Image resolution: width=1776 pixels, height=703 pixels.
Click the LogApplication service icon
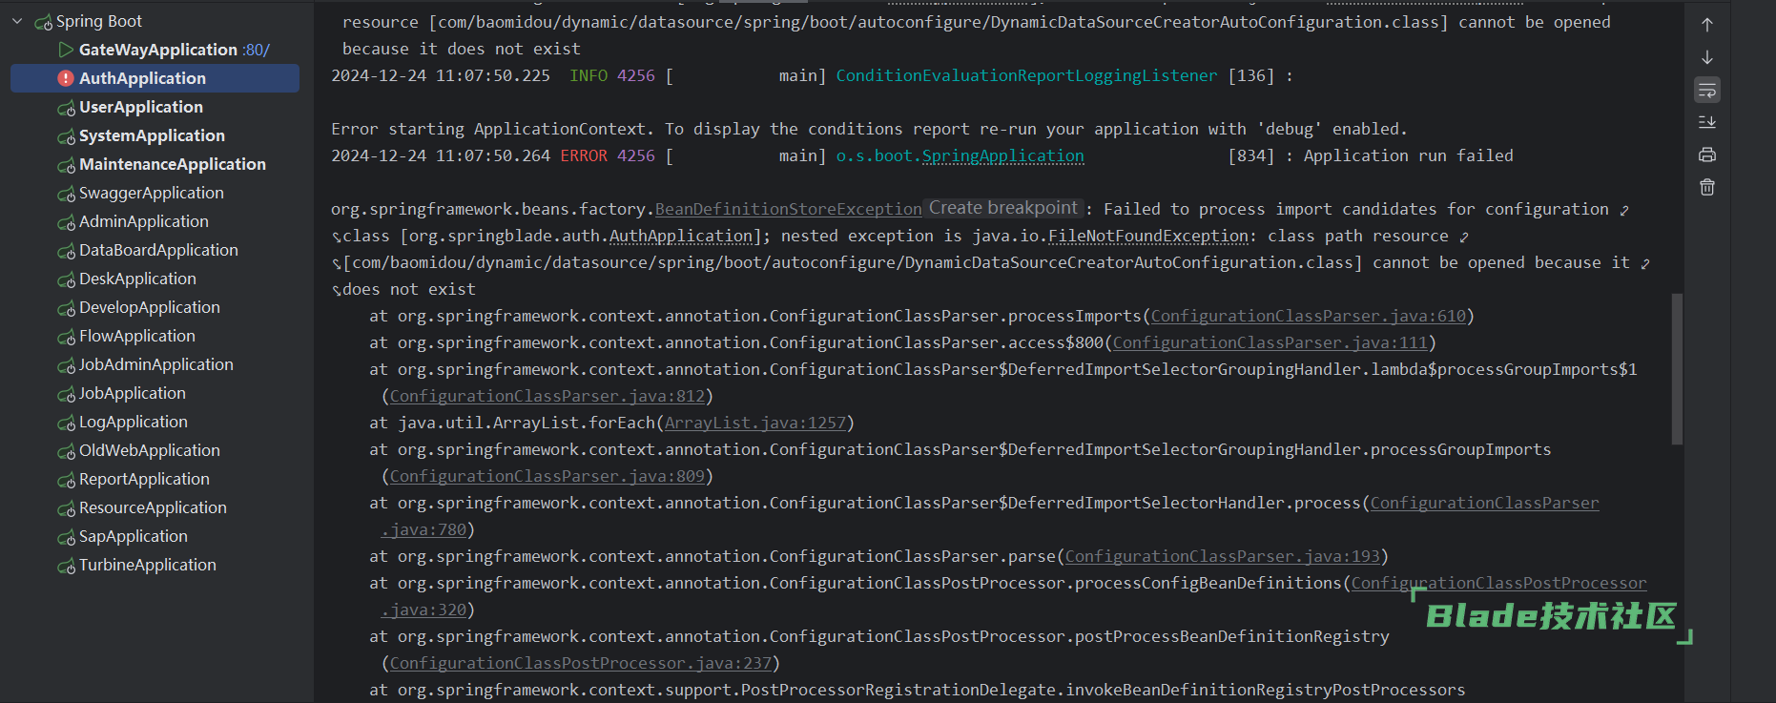tap(66, 423)
